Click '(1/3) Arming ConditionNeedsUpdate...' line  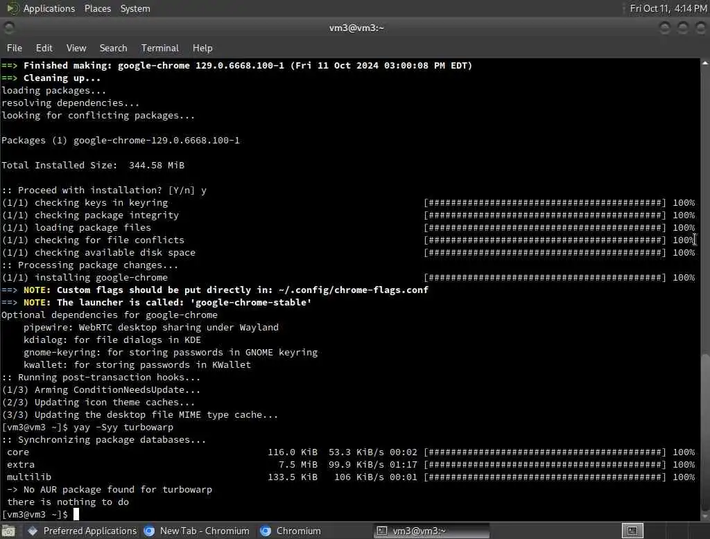(101, 389)
